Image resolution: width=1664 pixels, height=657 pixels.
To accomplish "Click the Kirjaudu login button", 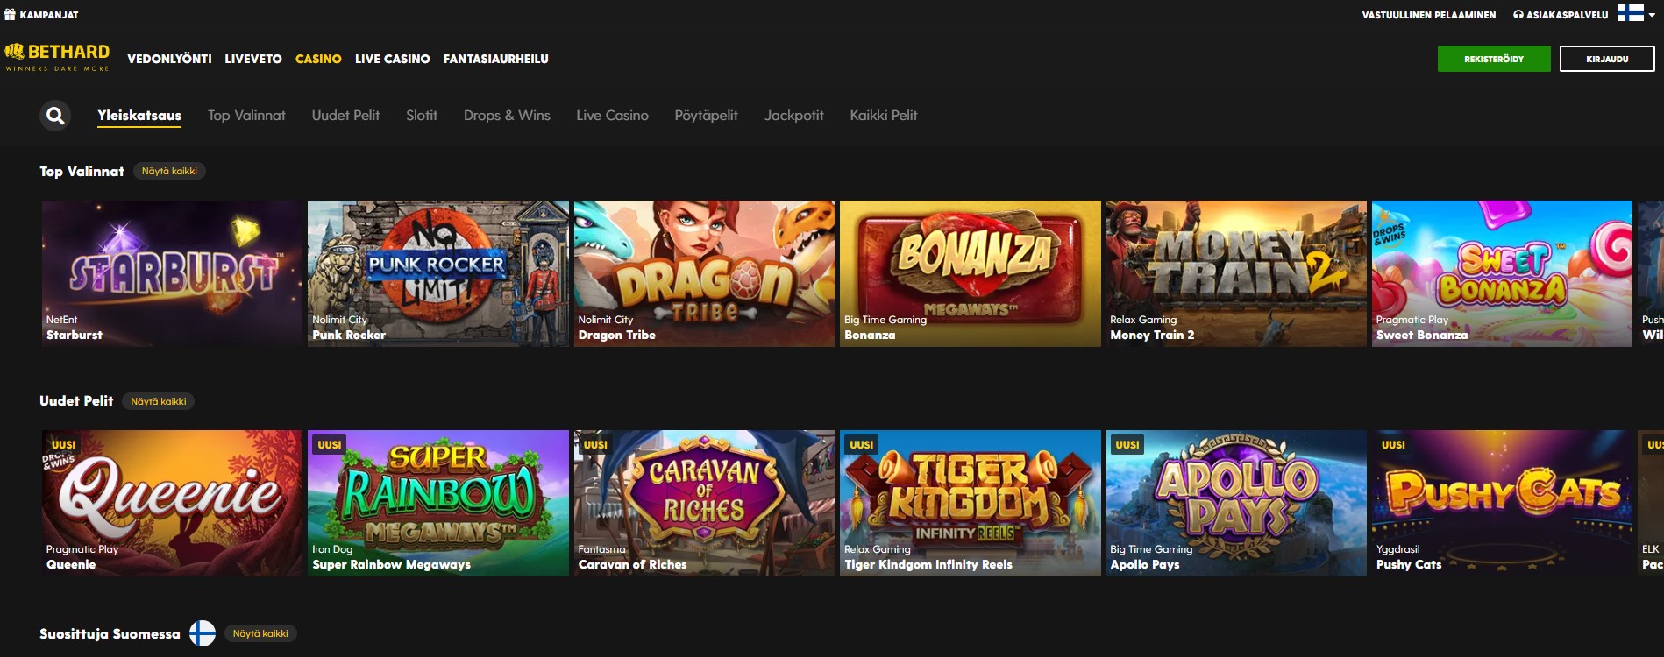I will click(x=1607, y=59).
